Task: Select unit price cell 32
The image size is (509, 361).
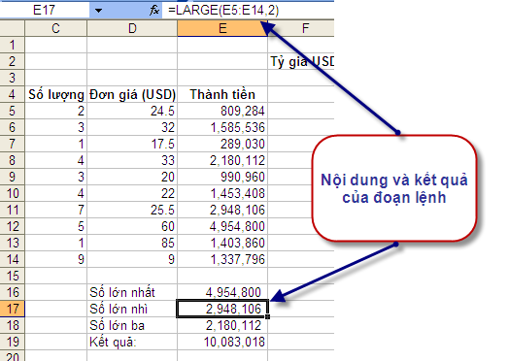Action: click(132, 127)
